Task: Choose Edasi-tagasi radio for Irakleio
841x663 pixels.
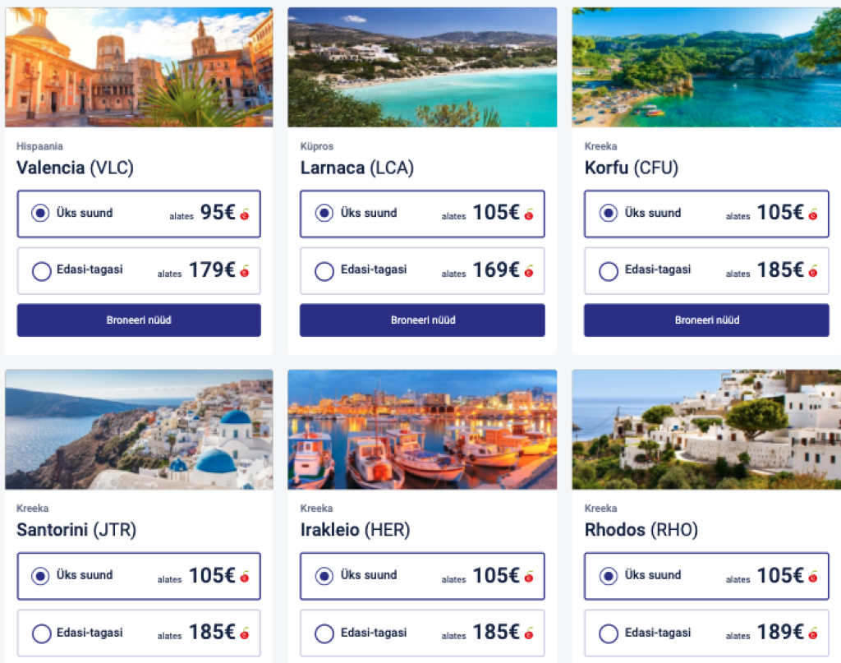Action: [x=324, y=633]
